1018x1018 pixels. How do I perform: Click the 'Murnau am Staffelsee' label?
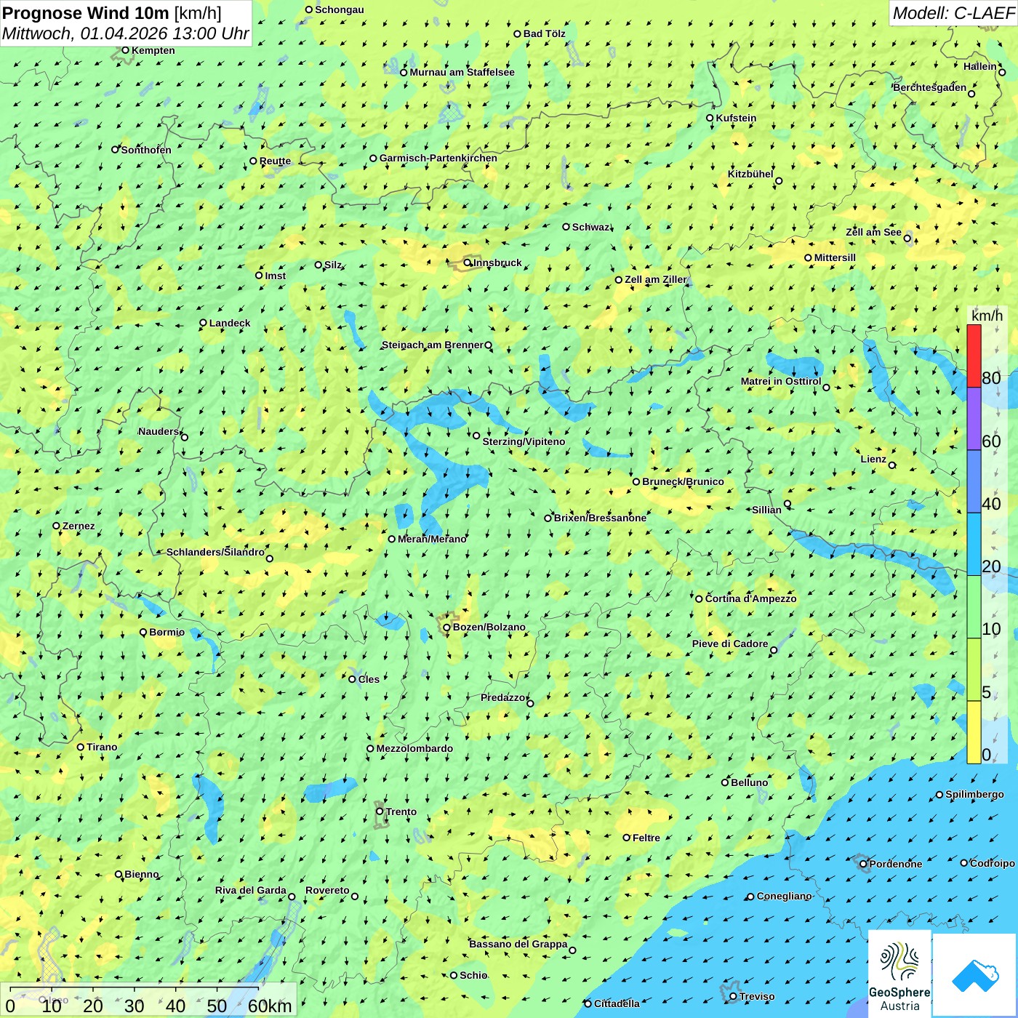coord(462,72)
